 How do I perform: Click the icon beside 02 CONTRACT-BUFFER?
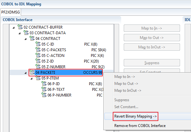20,27
